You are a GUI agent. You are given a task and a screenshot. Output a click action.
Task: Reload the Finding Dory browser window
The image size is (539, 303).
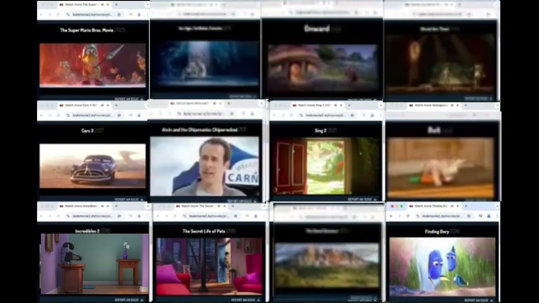[x=408, y=216]
